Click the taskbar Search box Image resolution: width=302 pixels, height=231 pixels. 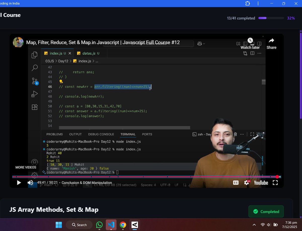click(79, 225)
